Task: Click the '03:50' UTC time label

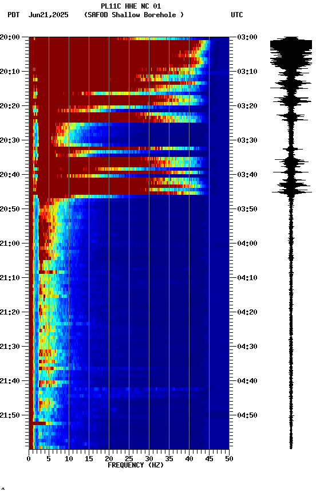Action: tap(247, 209)
